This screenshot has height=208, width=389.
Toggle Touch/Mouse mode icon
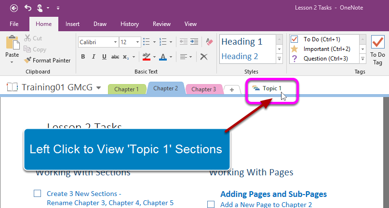40,8
